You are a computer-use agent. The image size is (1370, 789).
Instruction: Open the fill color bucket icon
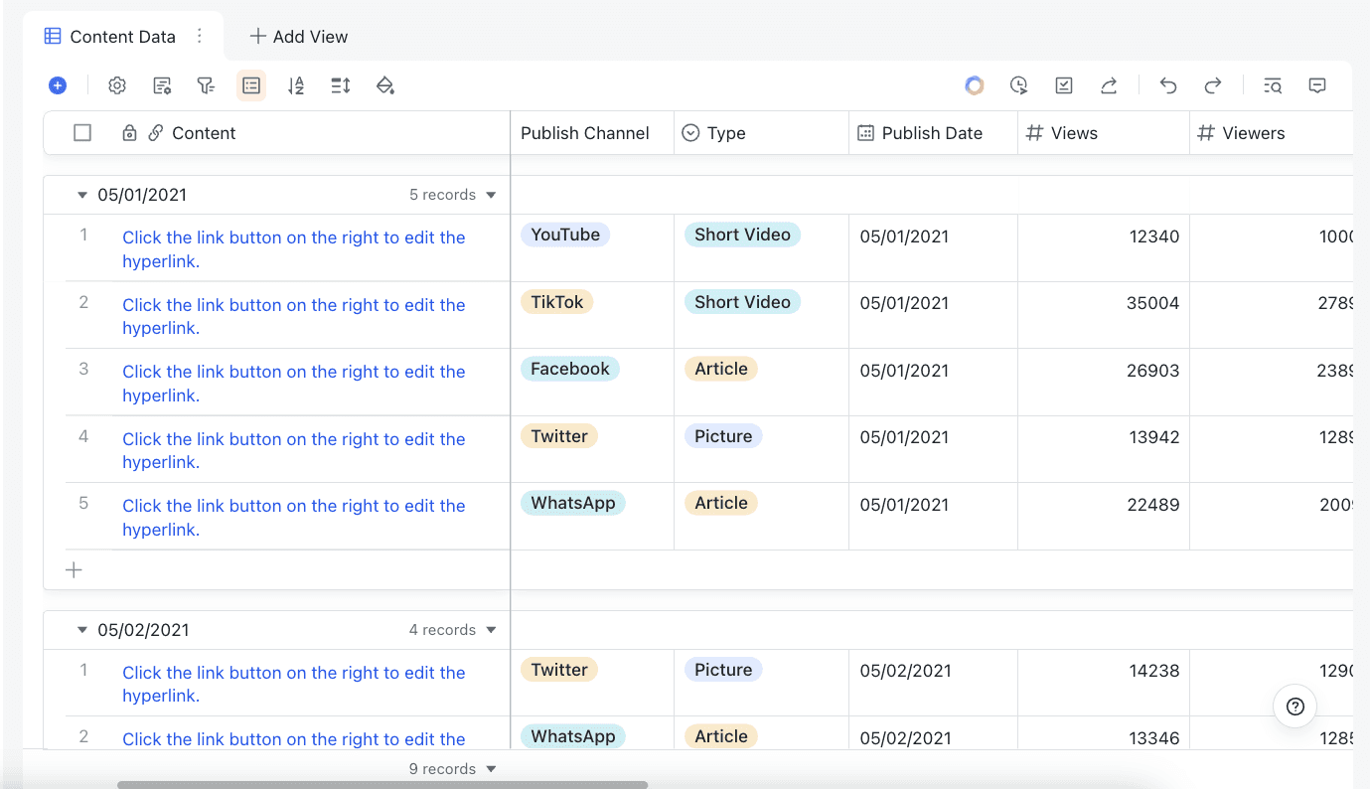[x=385, y=85]
